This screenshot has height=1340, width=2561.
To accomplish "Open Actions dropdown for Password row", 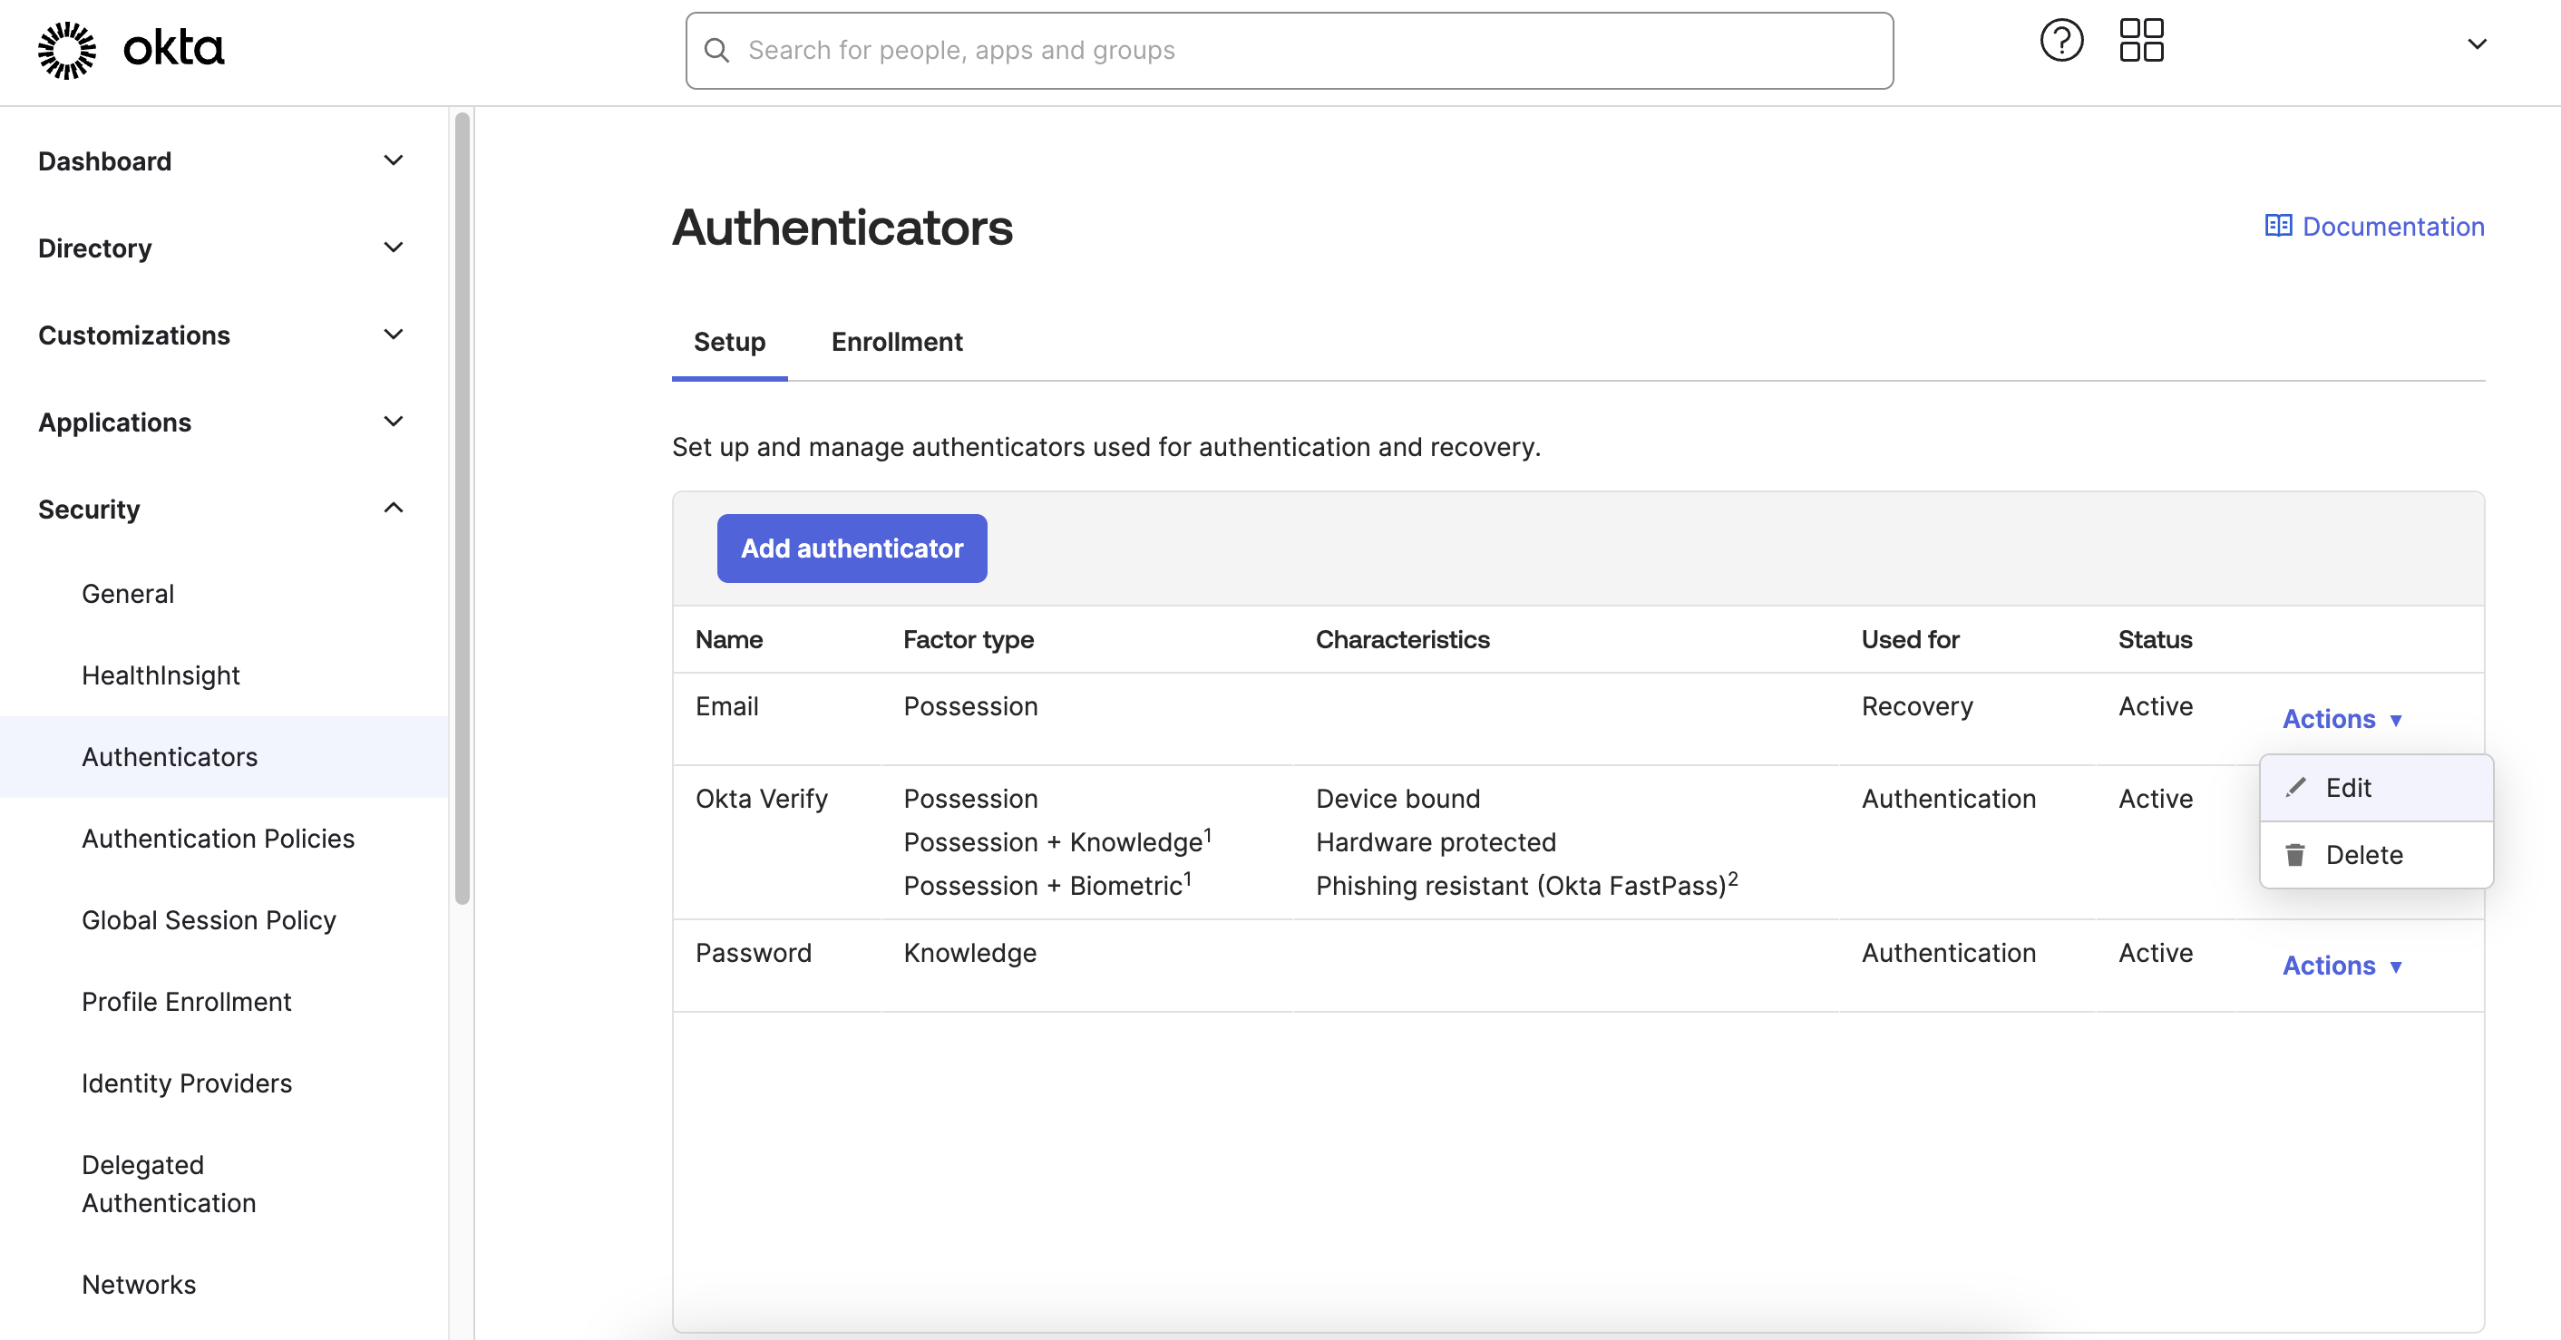I will [x=2342, y=966].
